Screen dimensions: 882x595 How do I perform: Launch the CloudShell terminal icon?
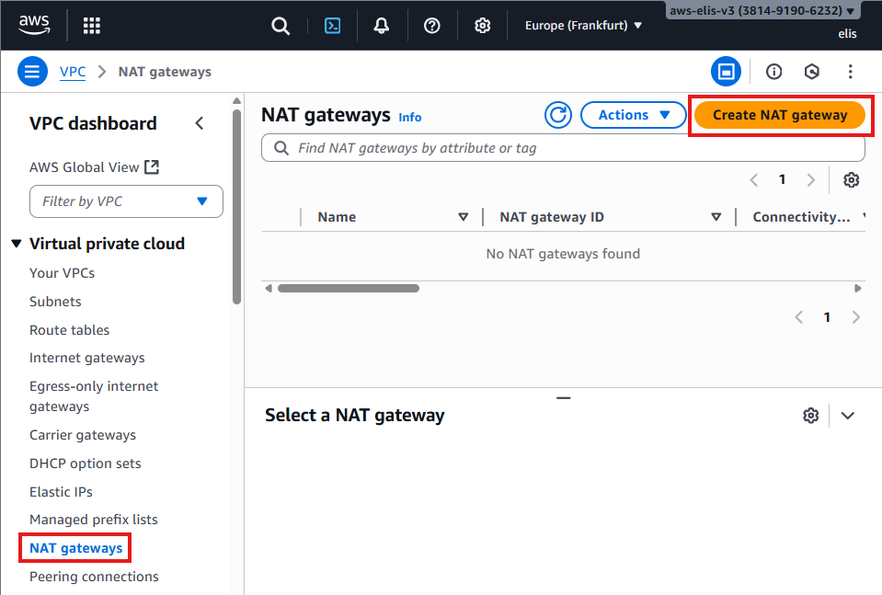coord(333,26)
